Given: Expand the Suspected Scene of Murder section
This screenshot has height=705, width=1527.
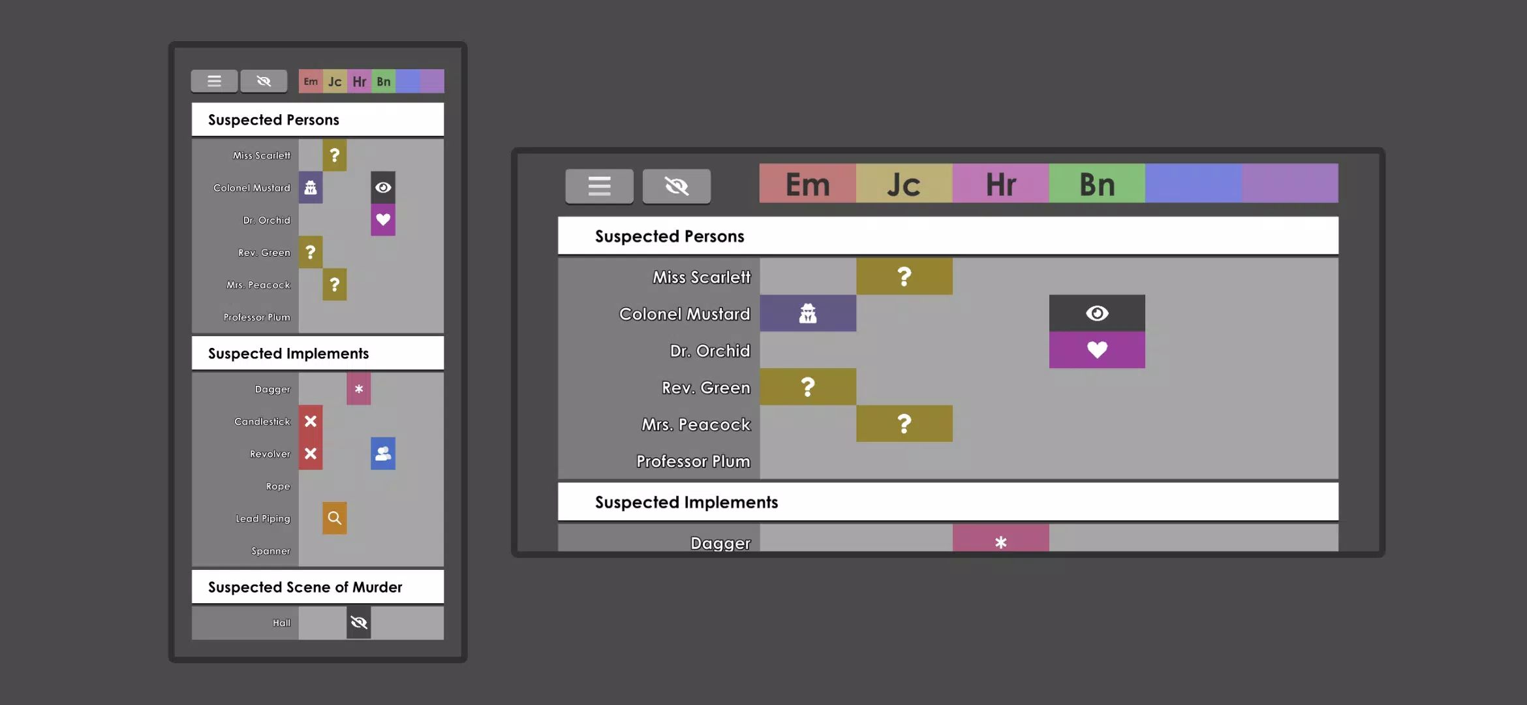Looking at the screenshot, I should pyautogui.click(x=305, y=587).
